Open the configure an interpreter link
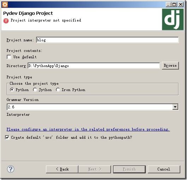The width and height of the screenshot is (187, 180). [88, 129]
